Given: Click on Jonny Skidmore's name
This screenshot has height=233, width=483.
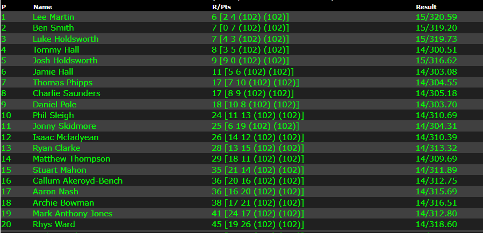Looking at the screenshot, I should pyautogui.click(x=64, y=126).
